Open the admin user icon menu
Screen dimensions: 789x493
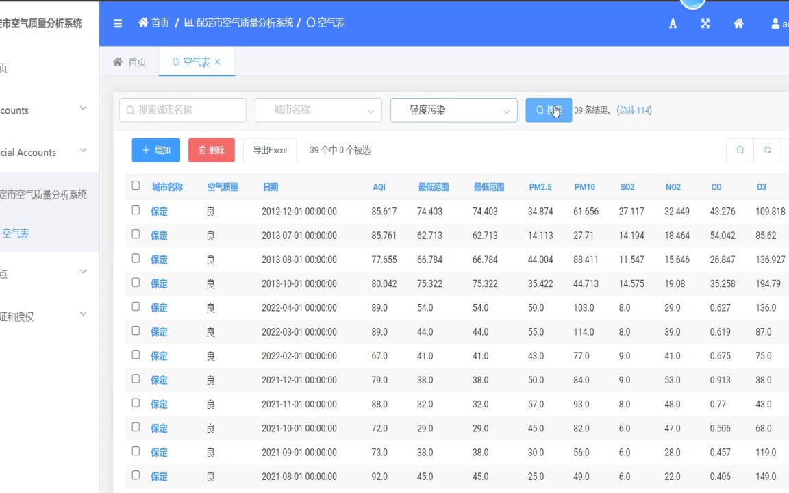[774, 23]
